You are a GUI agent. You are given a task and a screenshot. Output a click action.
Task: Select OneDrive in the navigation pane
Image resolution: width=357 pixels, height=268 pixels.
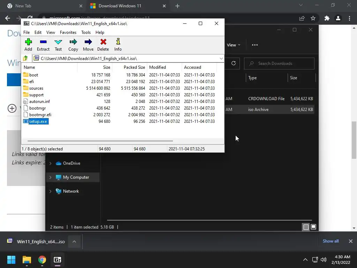tap(68, 163)
